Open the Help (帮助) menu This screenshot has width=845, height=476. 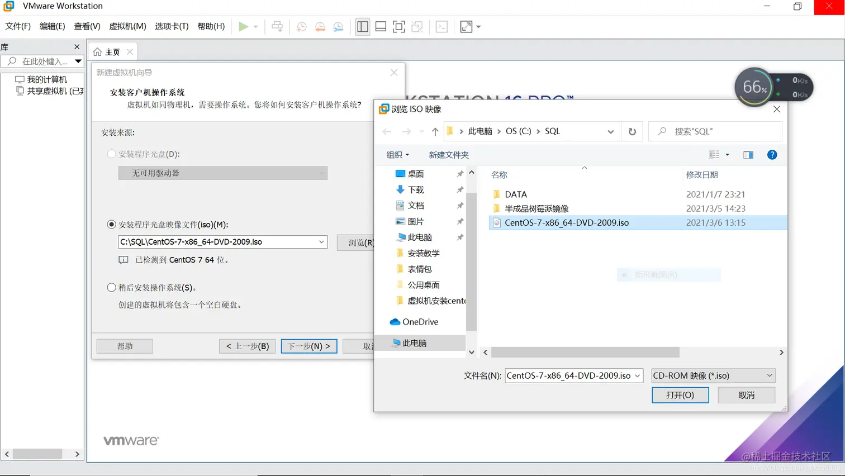(x=211, y=26)
